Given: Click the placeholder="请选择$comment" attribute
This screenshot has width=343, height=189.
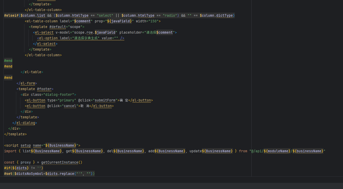Looking at the screenshot, I should pyautogui.click(x=147, y=33).
